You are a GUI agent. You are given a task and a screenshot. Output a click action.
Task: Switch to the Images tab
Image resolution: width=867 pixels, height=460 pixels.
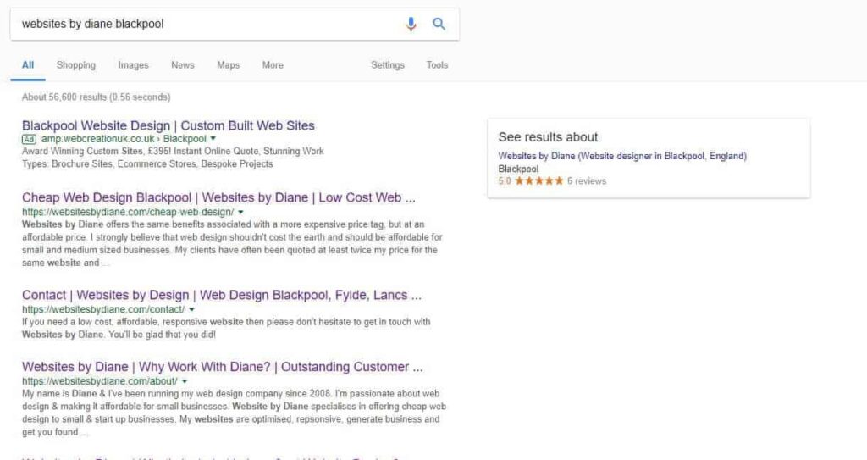(133, 64)
